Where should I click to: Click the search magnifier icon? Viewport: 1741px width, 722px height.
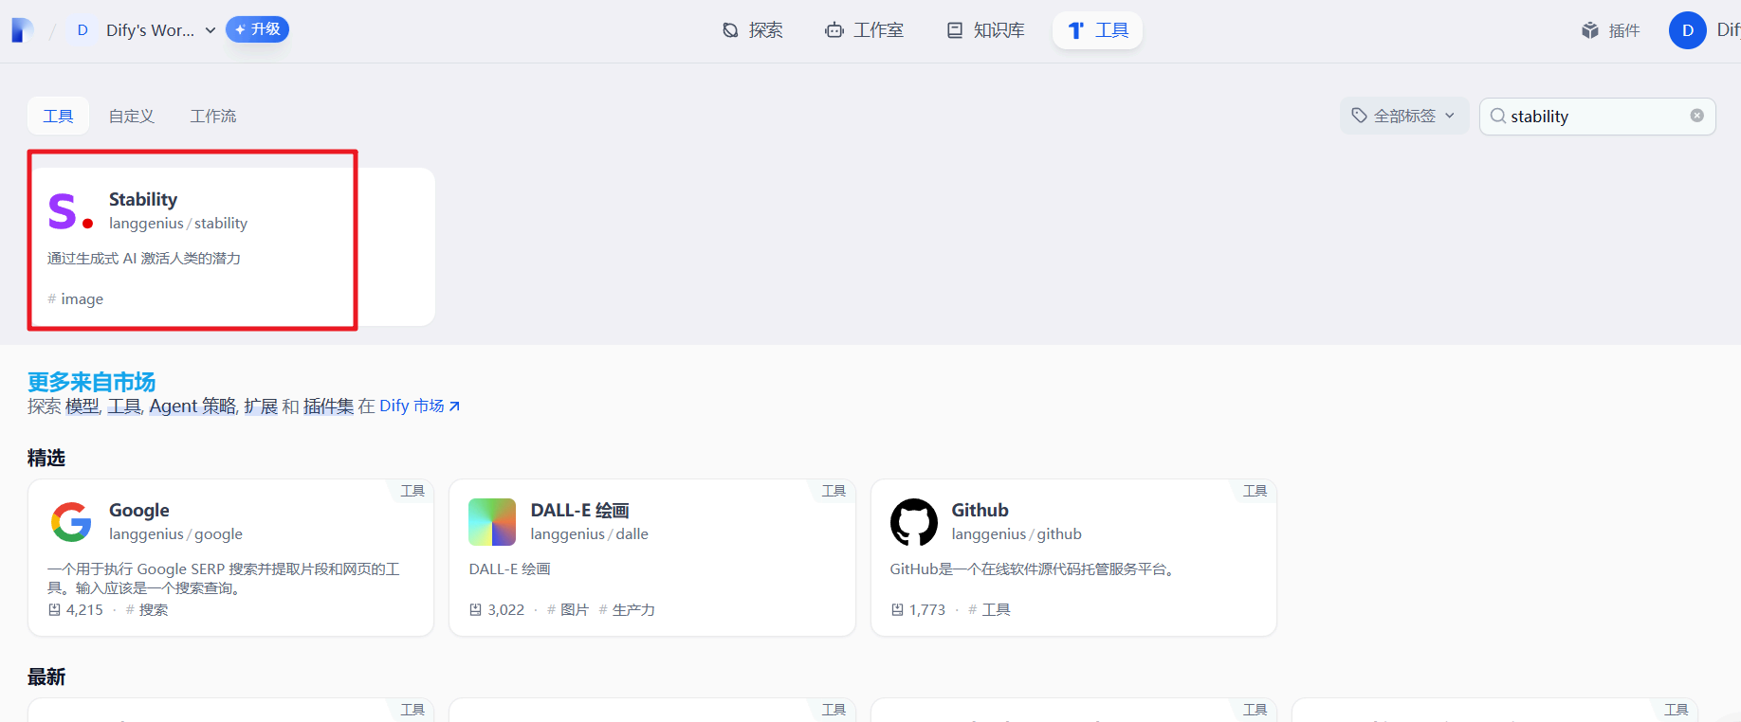tap(1498, 116)
